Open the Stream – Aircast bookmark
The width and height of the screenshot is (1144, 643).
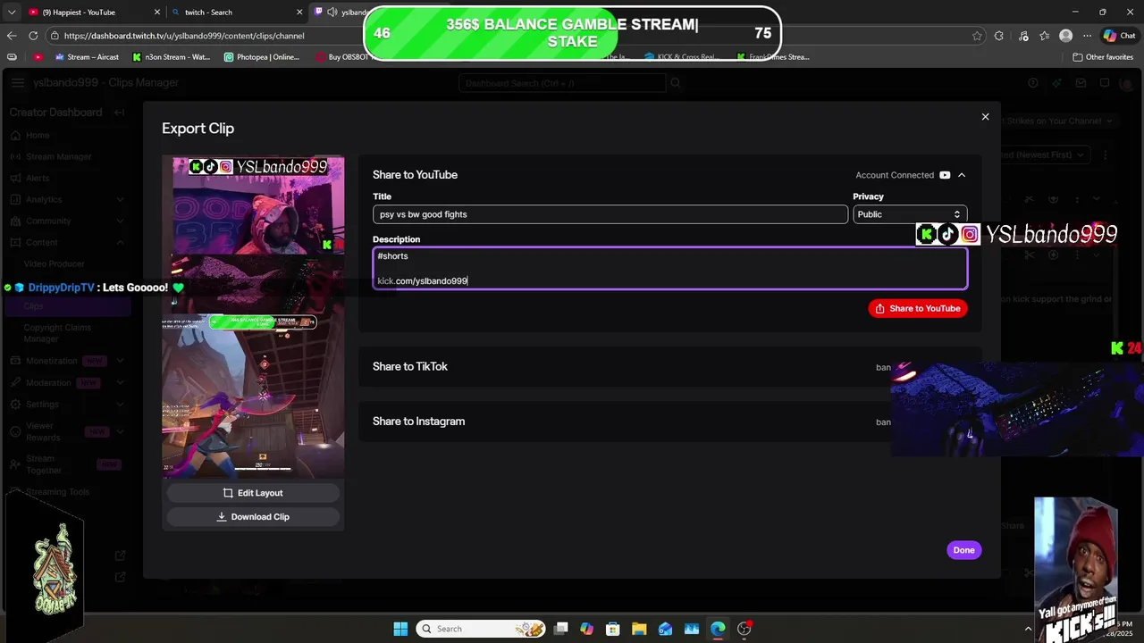pos(87,57)
